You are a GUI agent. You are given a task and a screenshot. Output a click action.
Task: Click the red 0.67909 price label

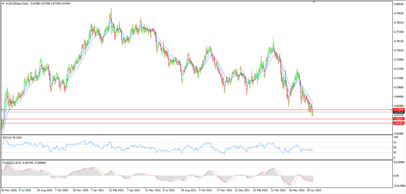pyautogui.click(x=399, y=110)
